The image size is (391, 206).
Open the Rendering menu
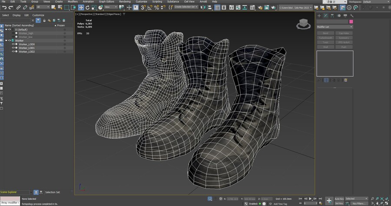click(125, 2)
